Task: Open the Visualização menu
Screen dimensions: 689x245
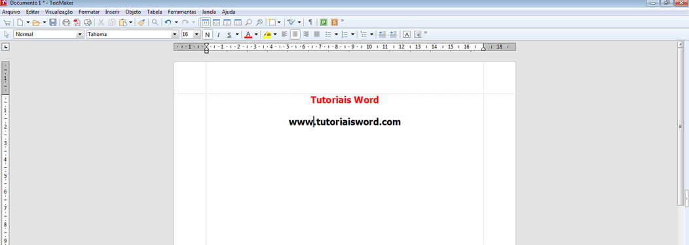Action: pyautogui.click(x=59, y=12)
